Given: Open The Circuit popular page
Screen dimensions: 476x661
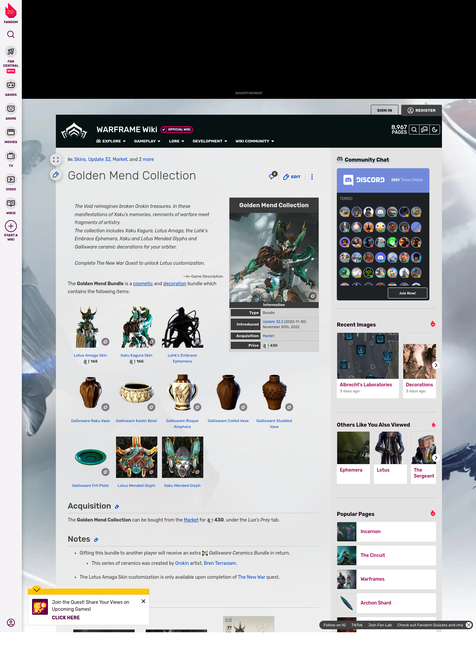Looking at the screenshot, I should pos(386,555).
